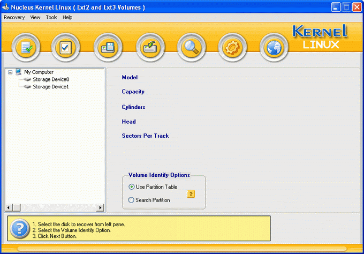Click the Cylinders label
The width and height of the screenshot is (364, 254).
pyautogui.click(x=133, y=107)
